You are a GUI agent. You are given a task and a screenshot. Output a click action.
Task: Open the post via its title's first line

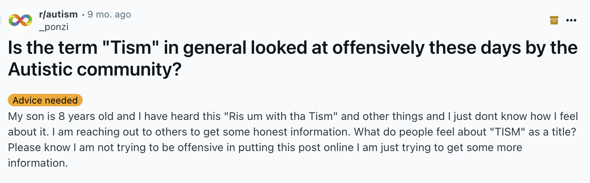[293, 48]
